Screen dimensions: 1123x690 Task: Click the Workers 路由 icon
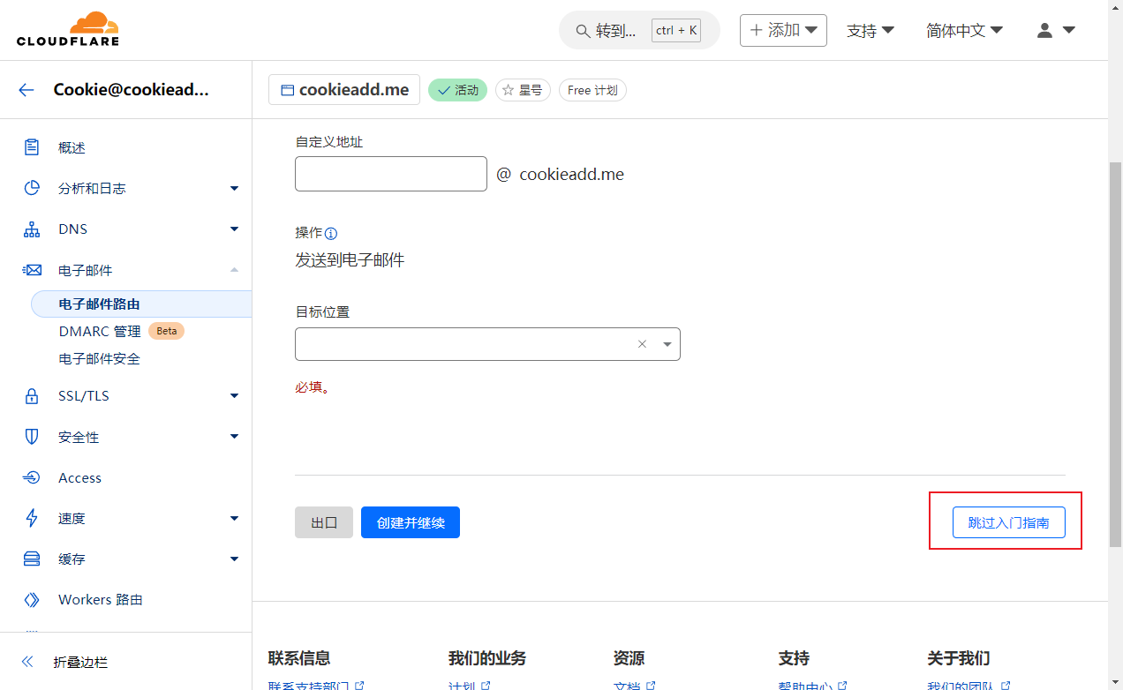(x=32, y=600)
